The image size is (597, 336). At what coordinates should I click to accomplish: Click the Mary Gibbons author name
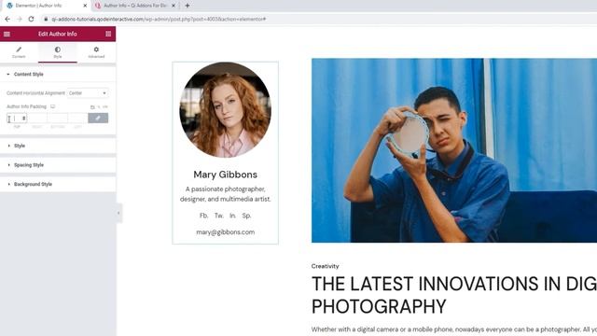[x=226, y=175]
